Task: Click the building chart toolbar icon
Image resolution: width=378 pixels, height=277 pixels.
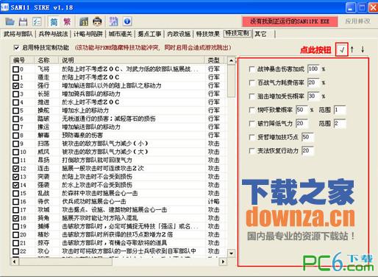Action: pyautogui.click(x=84, y=21)
